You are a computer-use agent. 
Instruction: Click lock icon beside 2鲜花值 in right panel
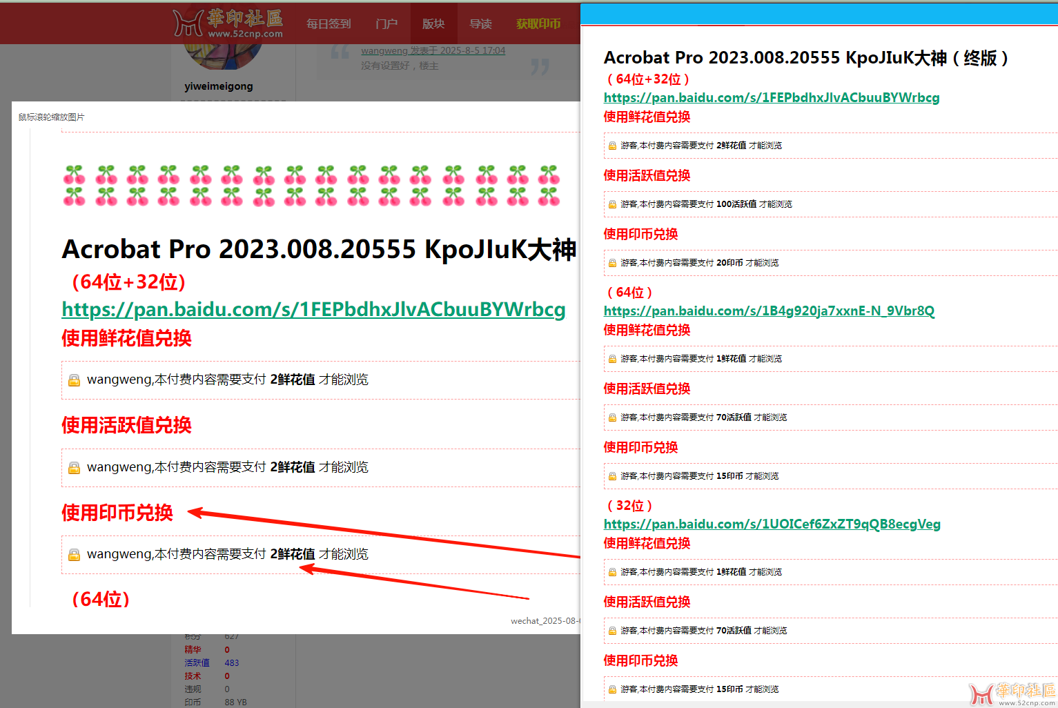coord(612,146)
